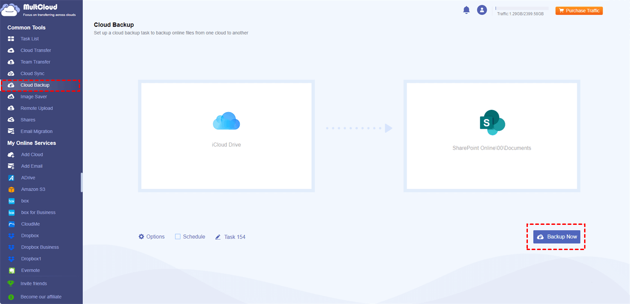Open Shares page
The width and height of the screenshot is (630, 304).
(x=28, y=120)
